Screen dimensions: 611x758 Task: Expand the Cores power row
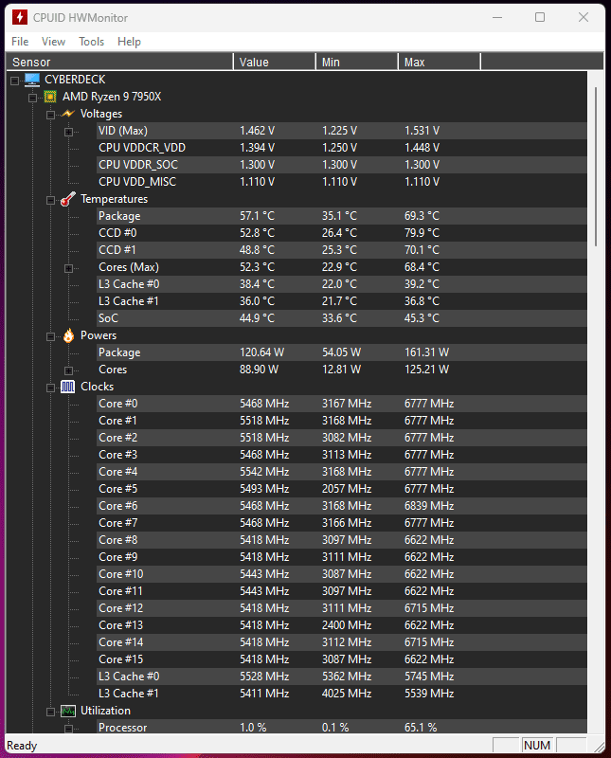point(68,370)
